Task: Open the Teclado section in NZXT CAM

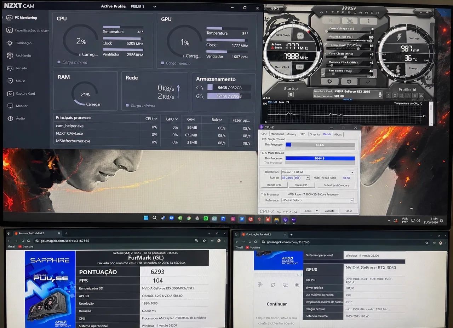Action: [17, 68]
